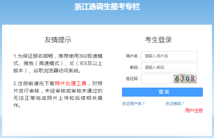The width and height of the screenshot is (214, 138).
Task: Click the second tip about photo review
Action: click(x=58, y=94)
